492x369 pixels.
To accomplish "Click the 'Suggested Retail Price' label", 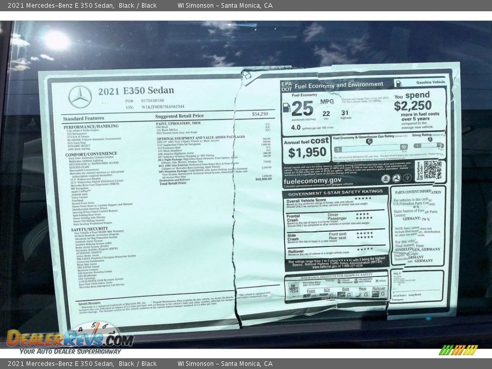I will (x=179, y=116).
